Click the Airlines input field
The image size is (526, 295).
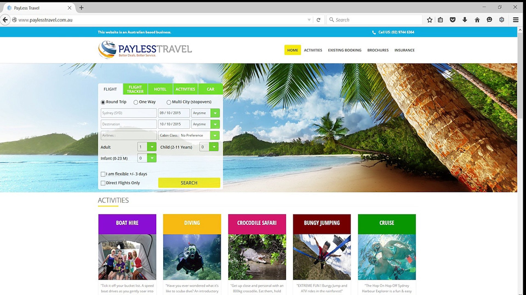tap(128, 135)
